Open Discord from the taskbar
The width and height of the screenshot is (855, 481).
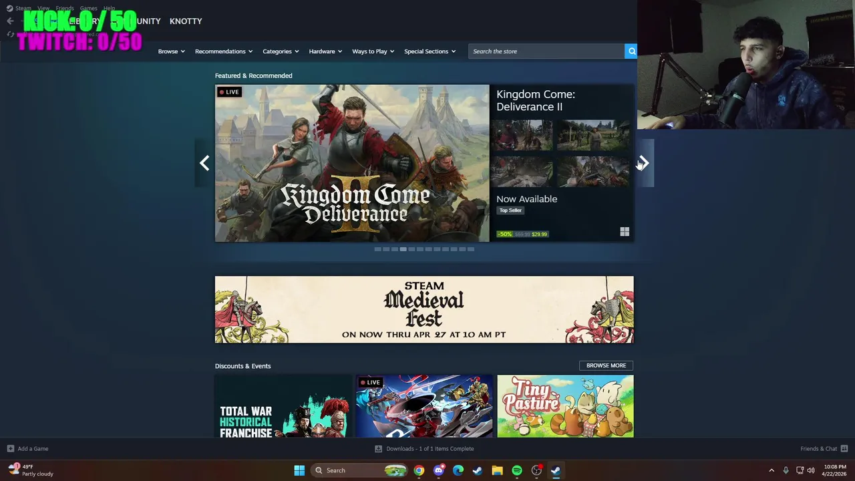[438, 470]
